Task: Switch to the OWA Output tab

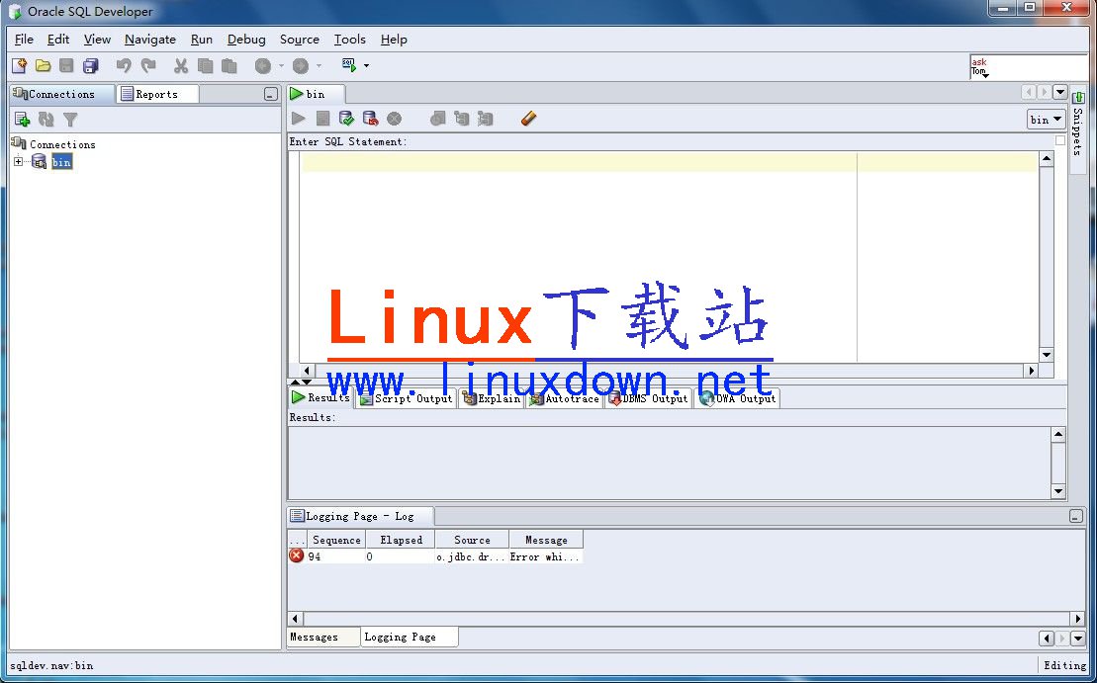Action: tap(737, 398)
